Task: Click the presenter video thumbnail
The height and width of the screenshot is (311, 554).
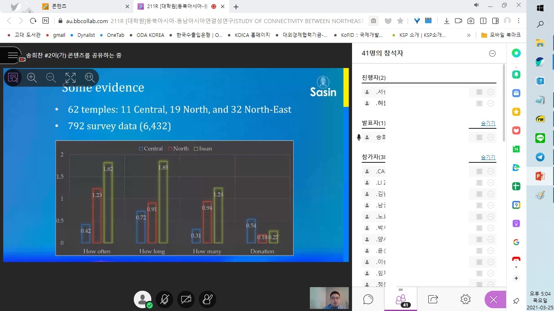Action: tap(329, 298)
